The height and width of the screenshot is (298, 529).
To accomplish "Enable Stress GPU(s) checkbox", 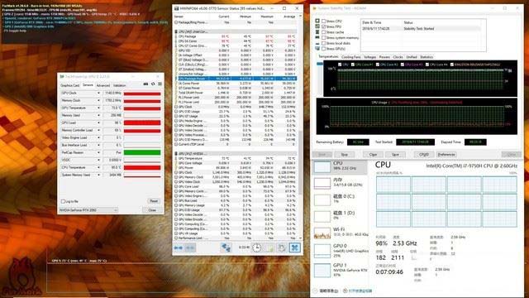I will [323, 49].
